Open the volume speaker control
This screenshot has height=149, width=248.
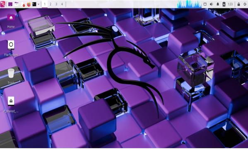point(211,4)
